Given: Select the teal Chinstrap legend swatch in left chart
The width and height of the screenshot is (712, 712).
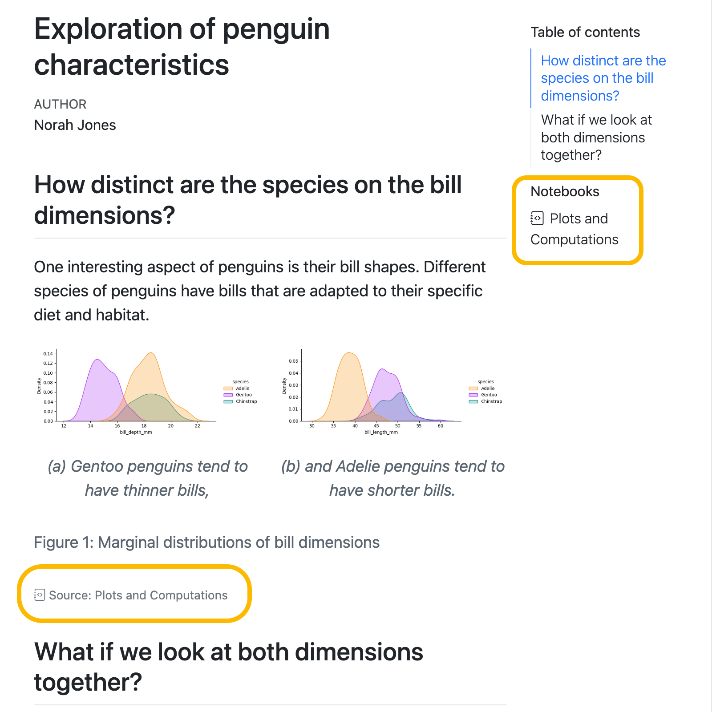Looking at the screenshot, I should point(228,402).
